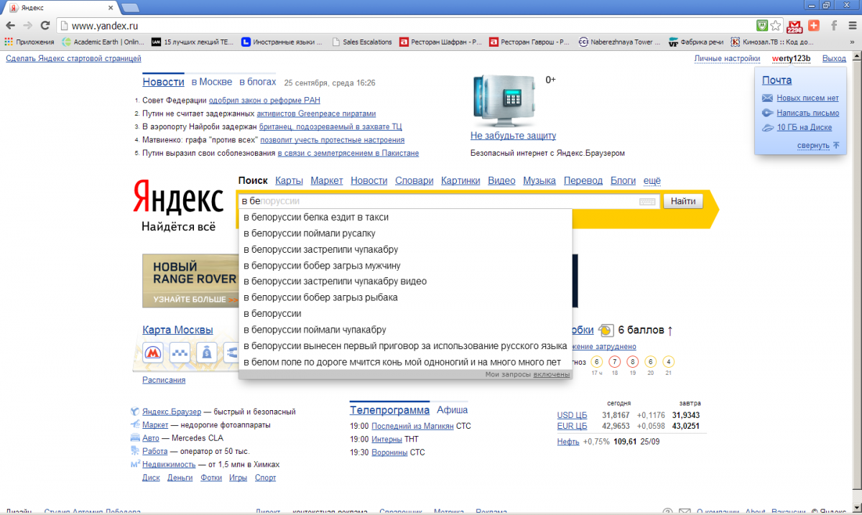Open the Недвижимость link

[x=169, y=465]
